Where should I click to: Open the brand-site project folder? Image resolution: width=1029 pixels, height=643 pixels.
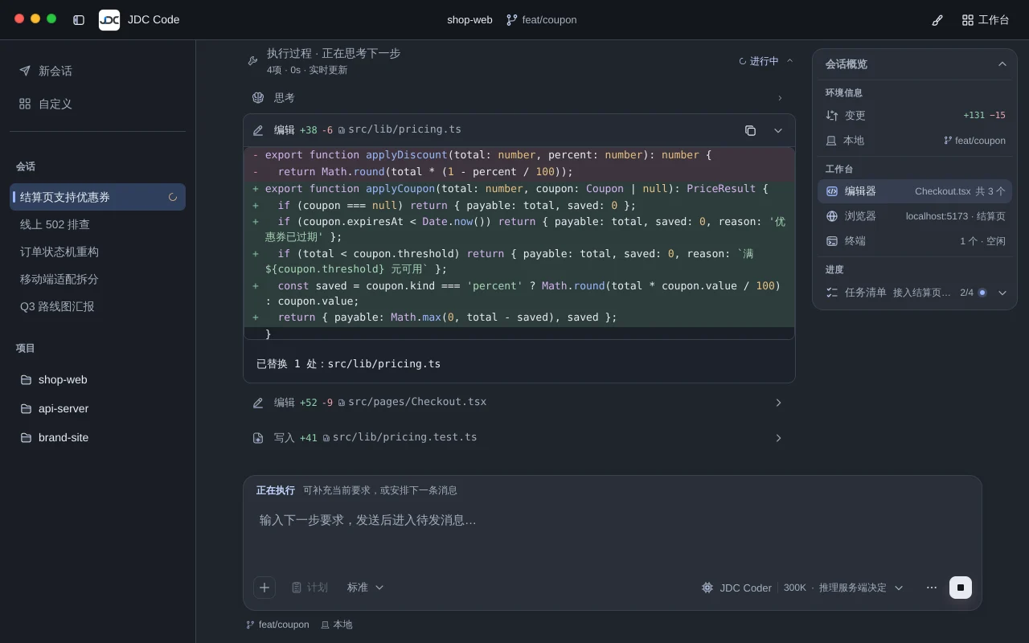97,437
